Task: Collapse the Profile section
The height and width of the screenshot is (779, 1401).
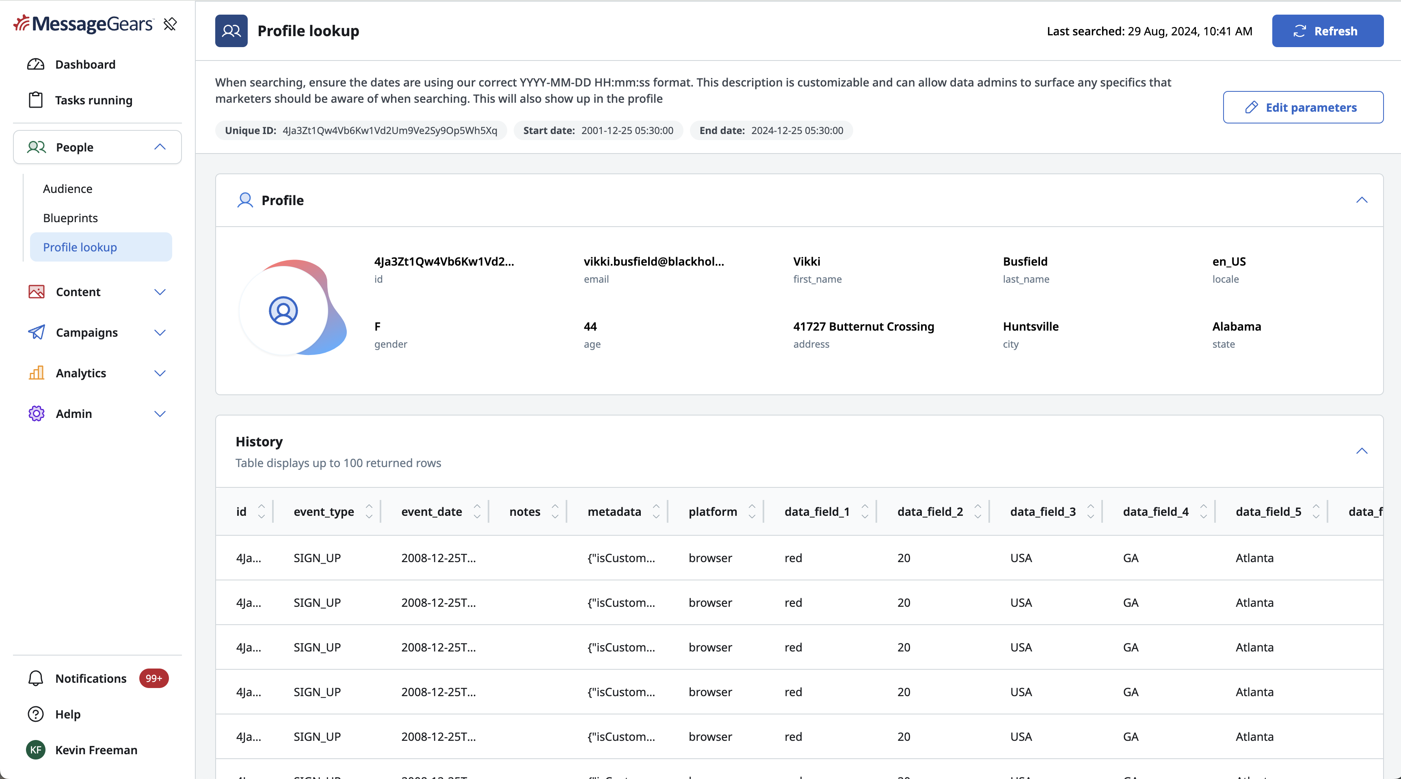Action: (1361, 200)
